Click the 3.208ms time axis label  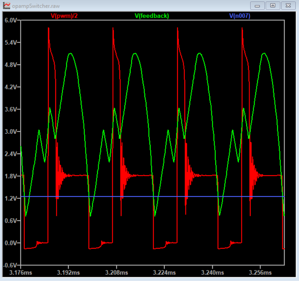coord(116,273)
